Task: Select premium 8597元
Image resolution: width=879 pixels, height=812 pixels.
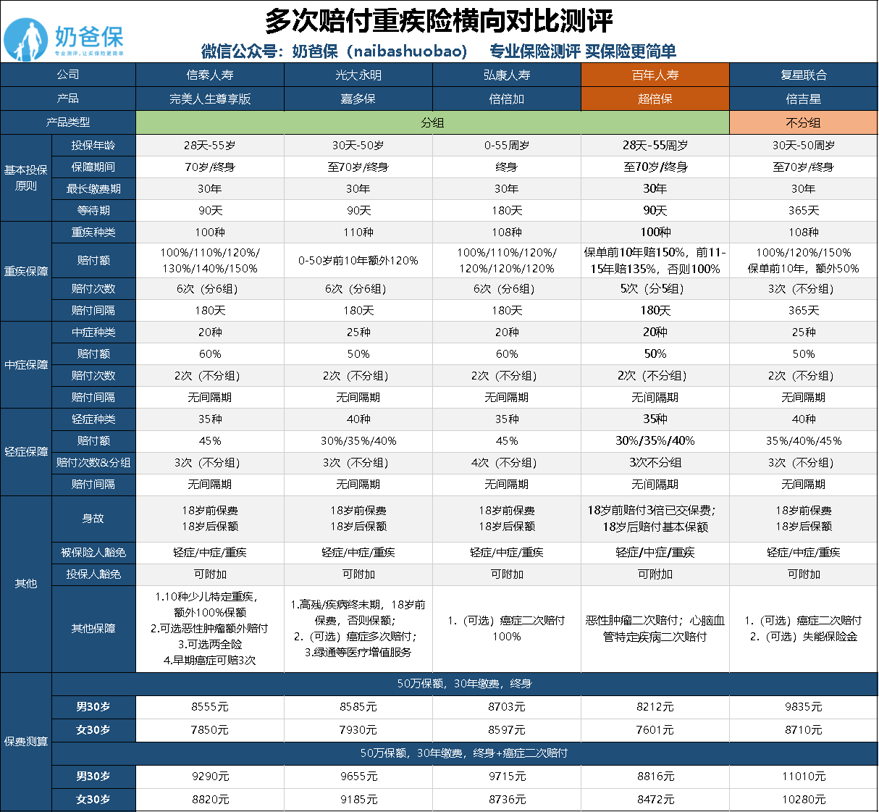Action: [507, 730]
